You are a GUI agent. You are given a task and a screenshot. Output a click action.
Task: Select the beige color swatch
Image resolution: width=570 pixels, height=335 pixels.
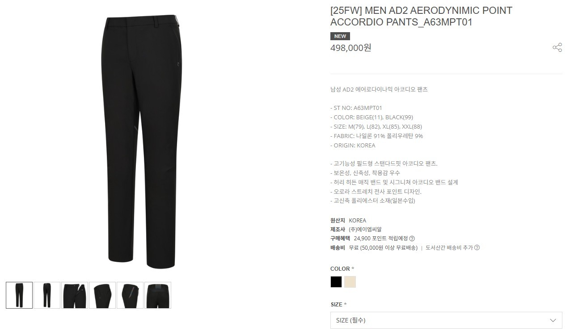350,282
